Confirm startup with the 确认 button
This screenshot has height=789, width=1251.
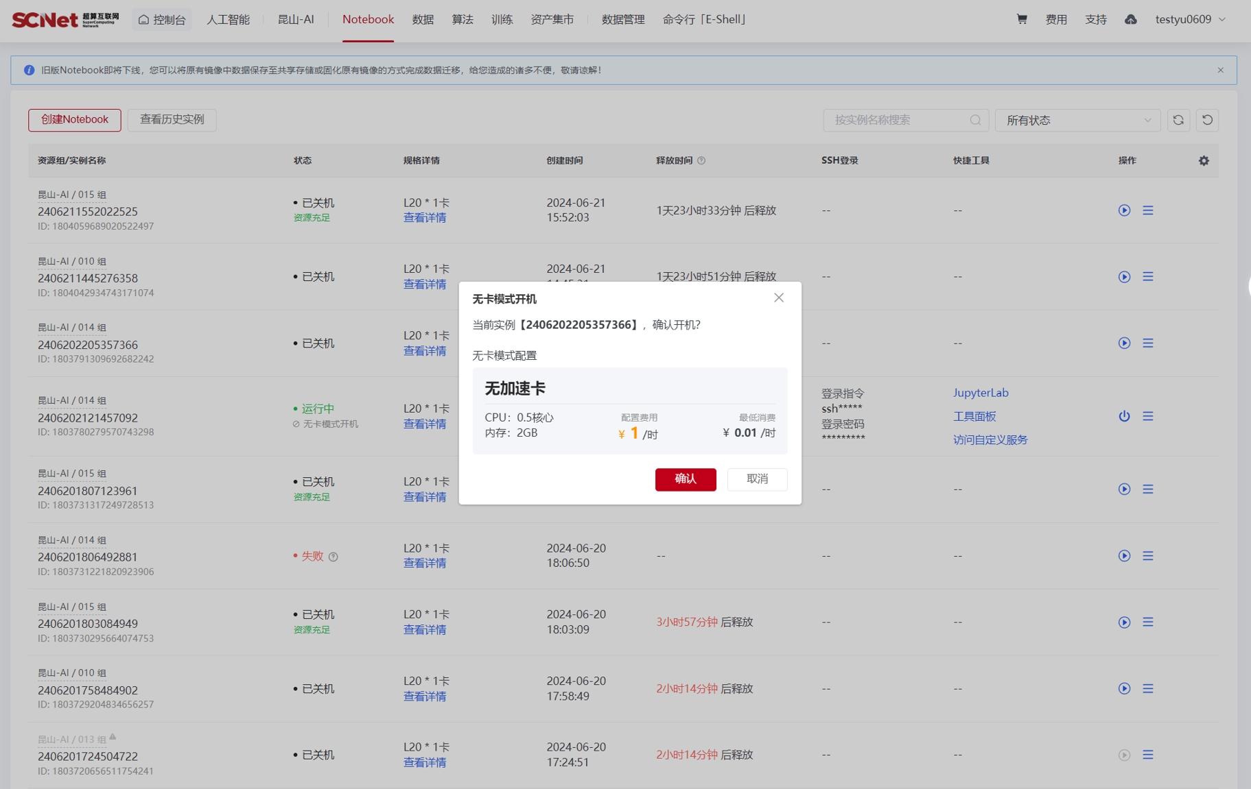pos(685,479)
